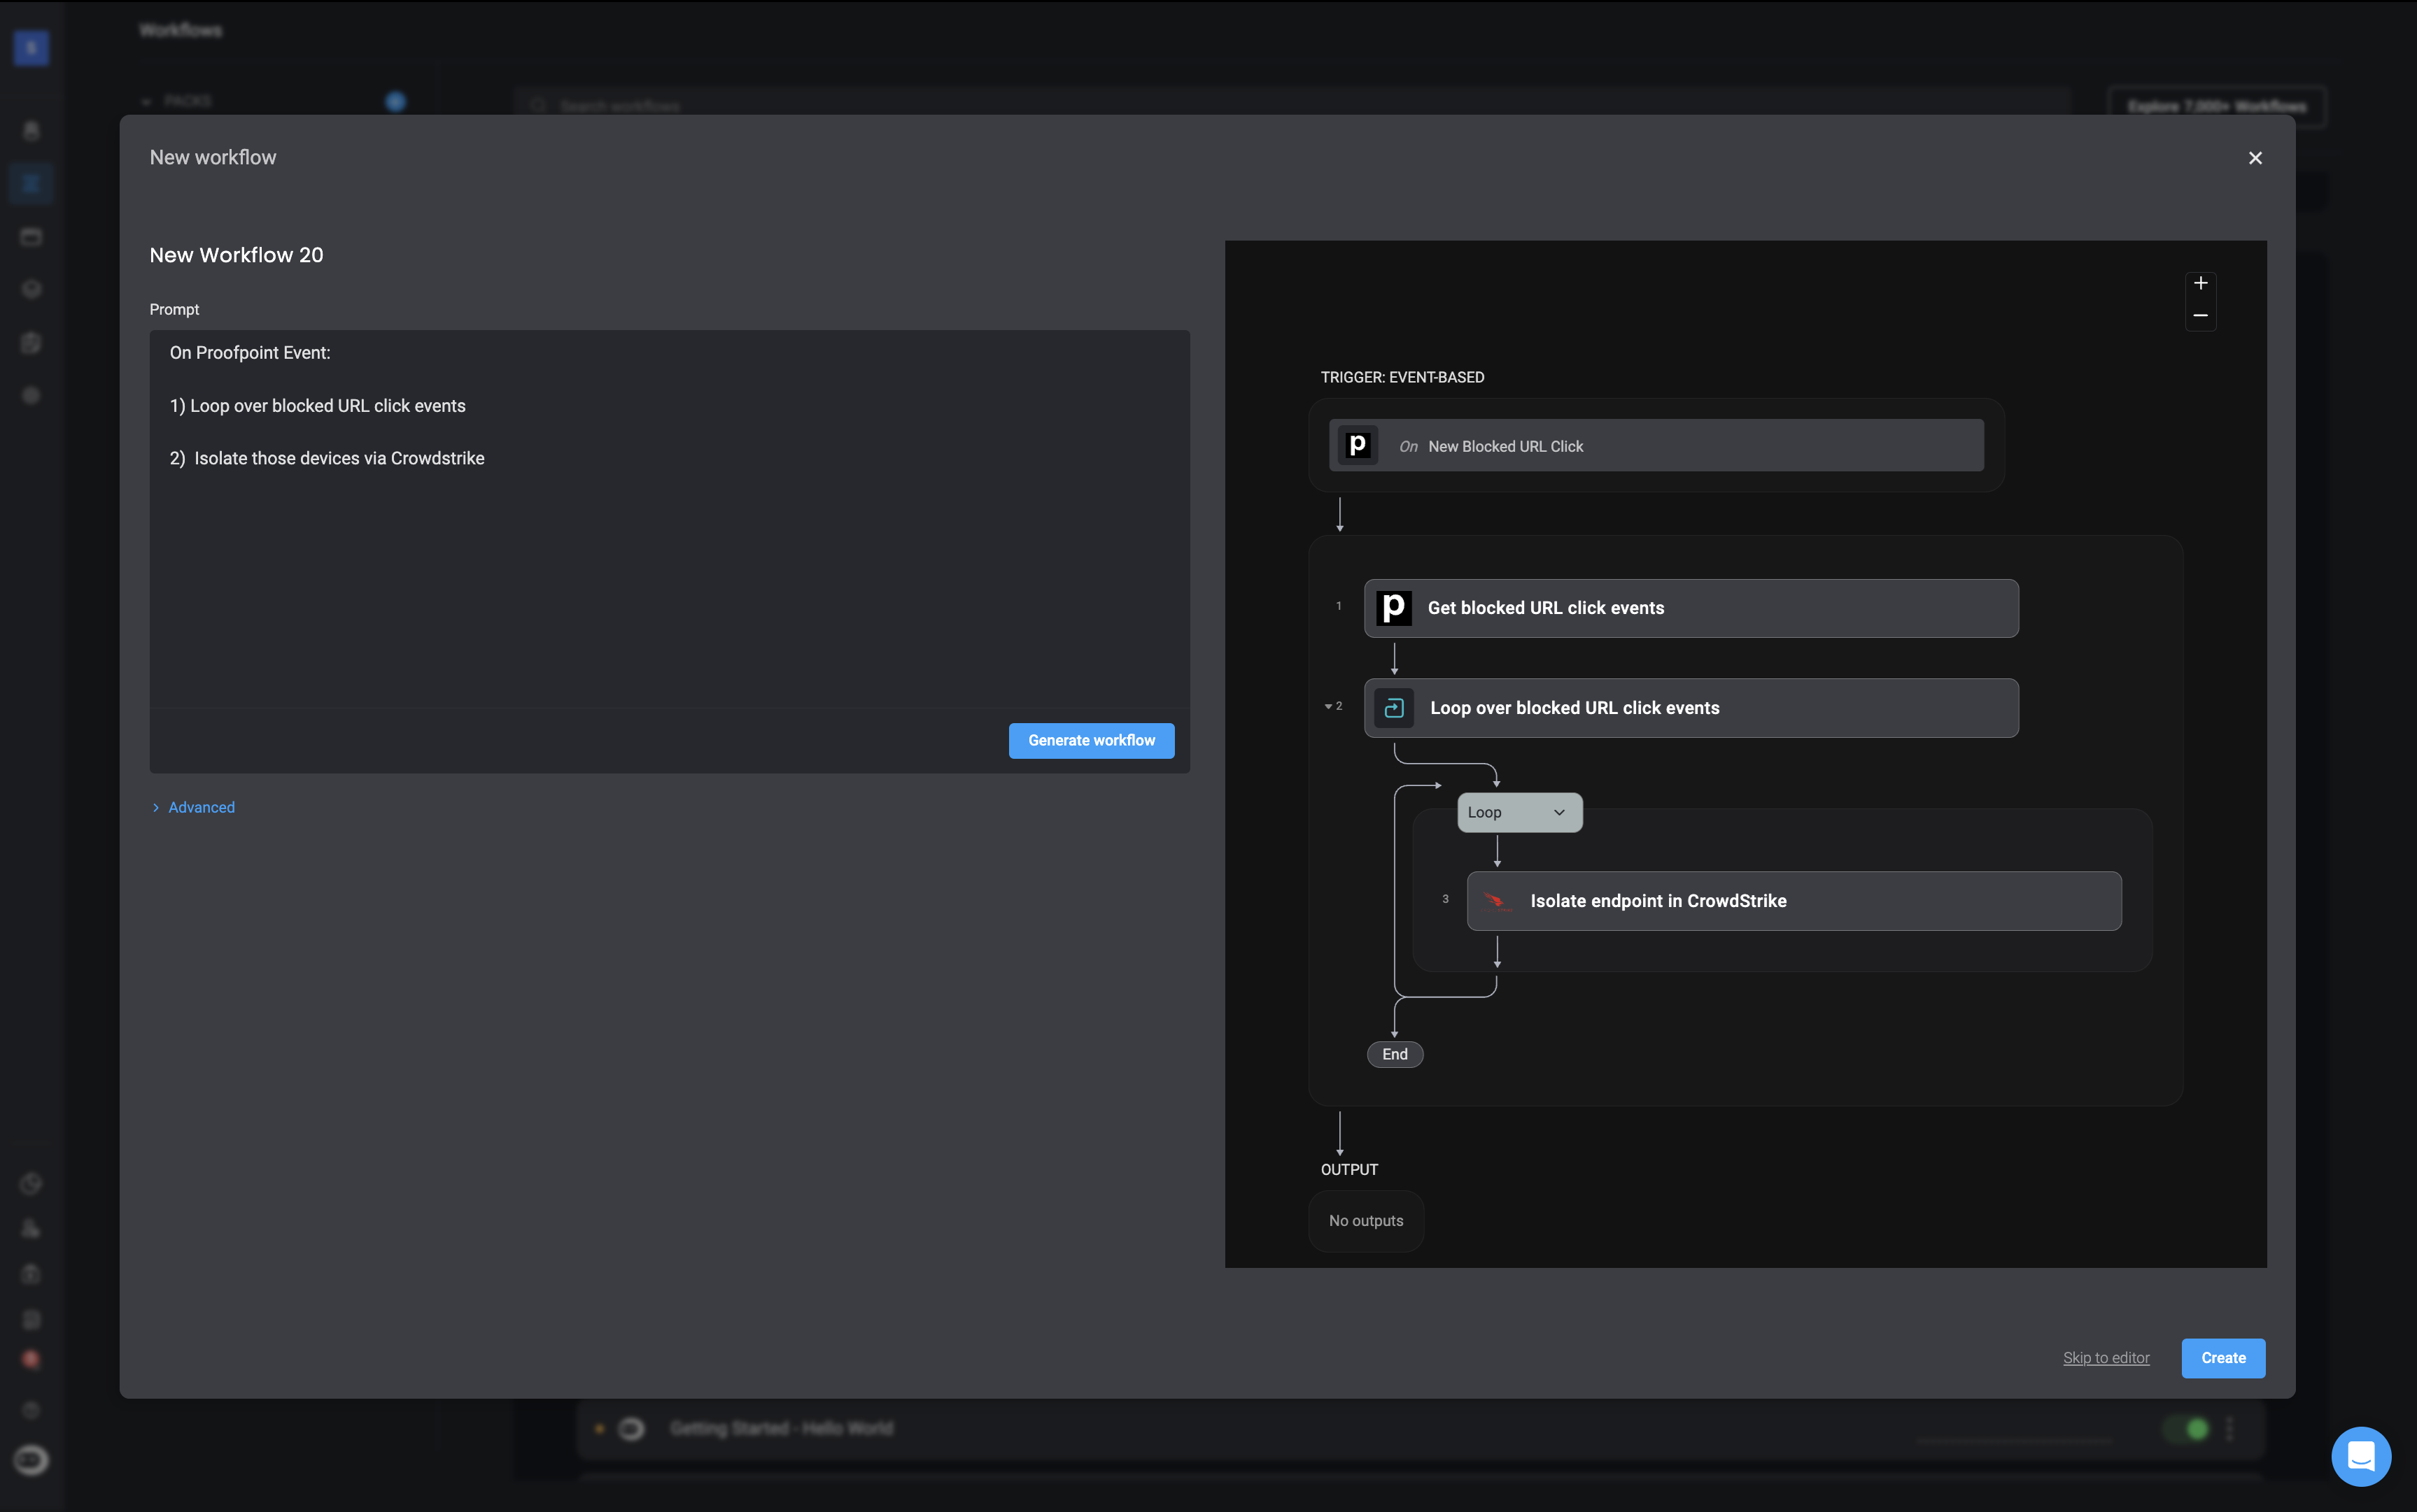Viewport: 2417px width, 1512px height.
Task: Open the Loop dropdown in the flow
Action: [1518, 813]
